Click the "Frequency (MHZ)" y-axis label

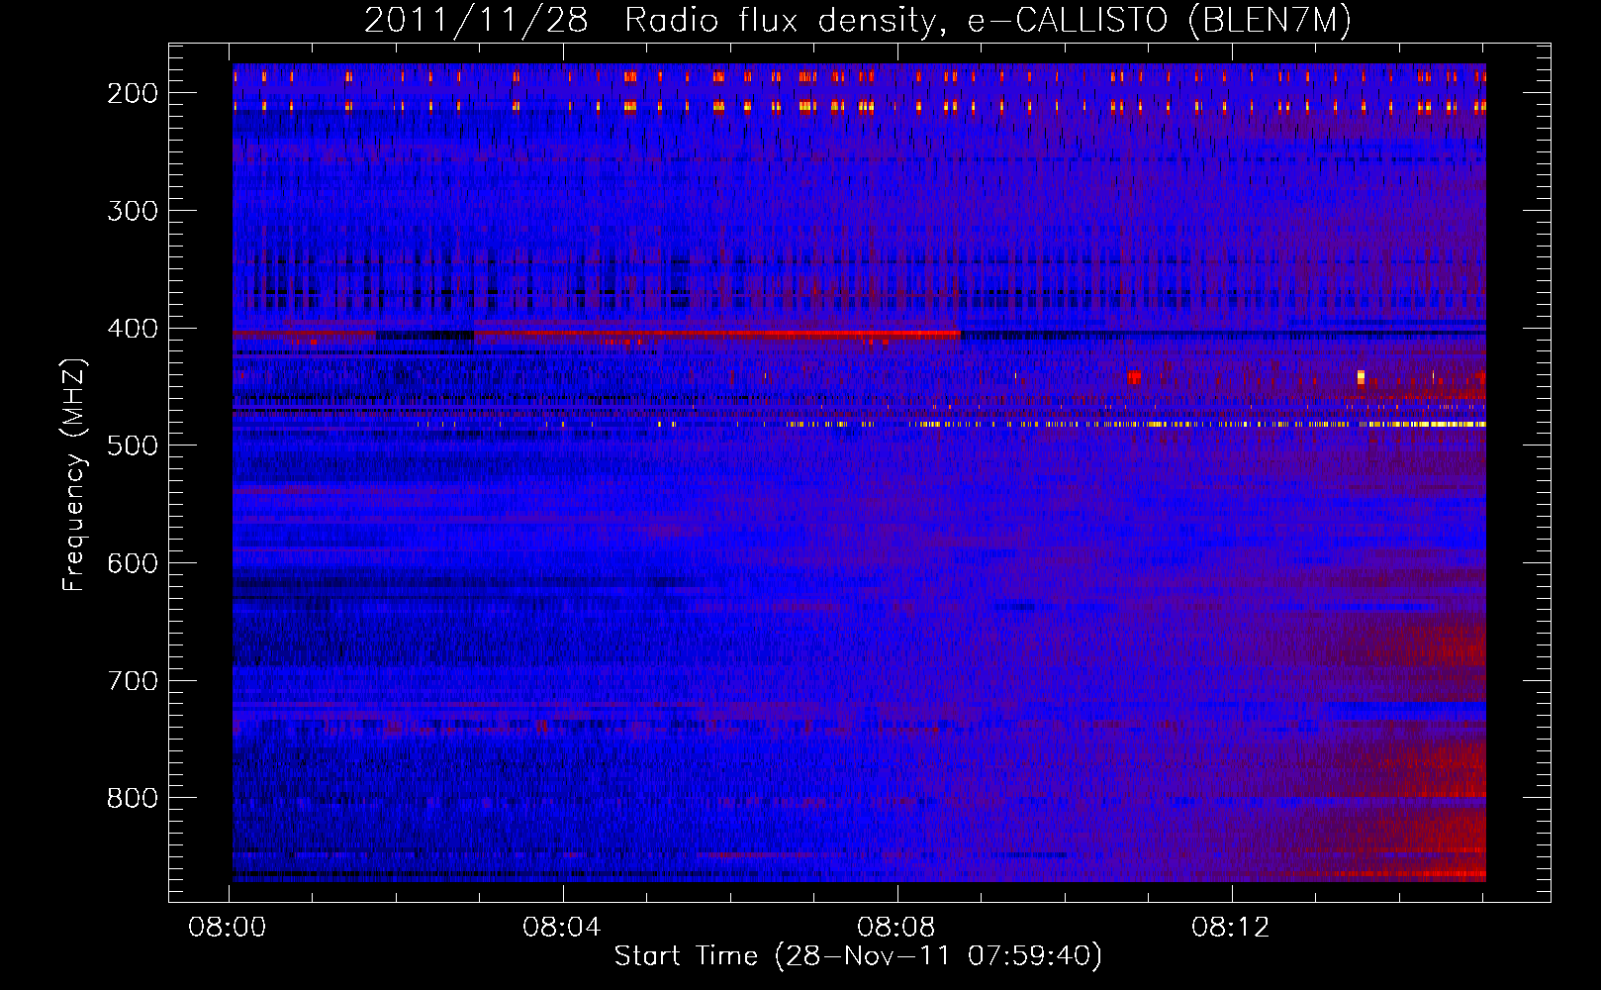pos(74,474)
